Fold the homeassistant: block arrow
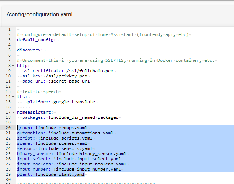234x184 pixels. [x=13, y=112]
